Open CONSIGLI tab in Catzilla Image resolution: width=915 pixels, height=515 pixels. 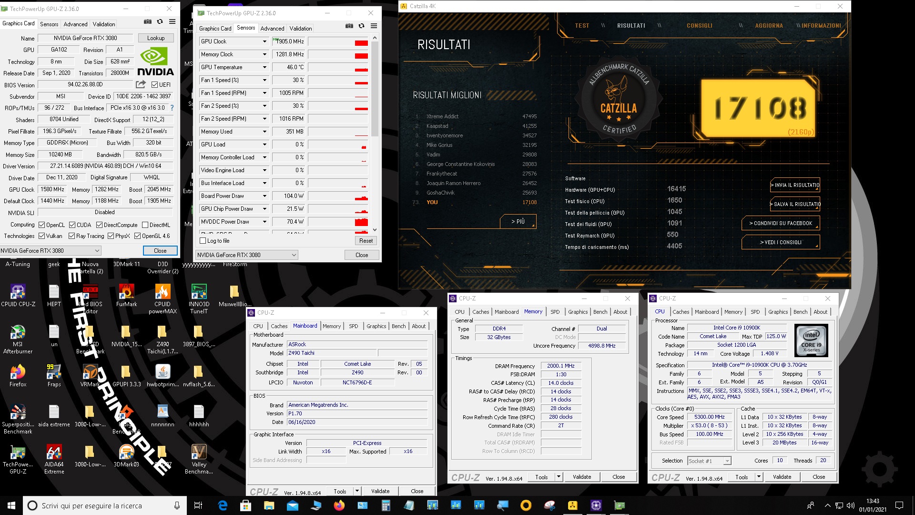click(x=700, y=26)
